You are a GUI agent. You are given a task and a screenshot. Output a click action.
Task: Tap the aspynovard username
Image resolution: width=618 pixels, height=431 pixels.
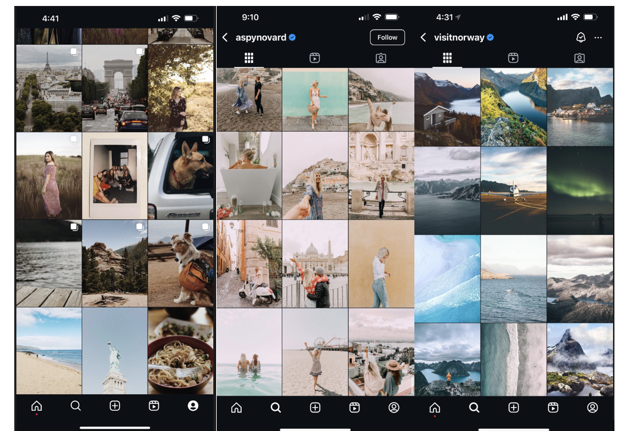261,38
